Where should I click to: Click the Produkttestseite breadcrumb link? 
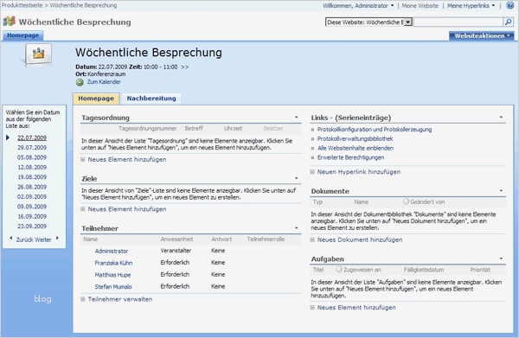coord(22,5)
